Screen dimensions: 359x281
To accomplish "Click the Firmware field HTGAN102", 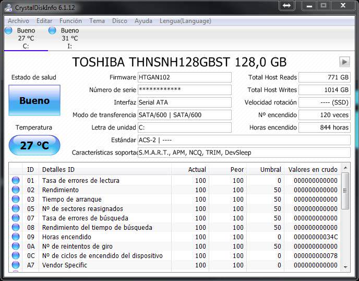I will pos(185,77).
